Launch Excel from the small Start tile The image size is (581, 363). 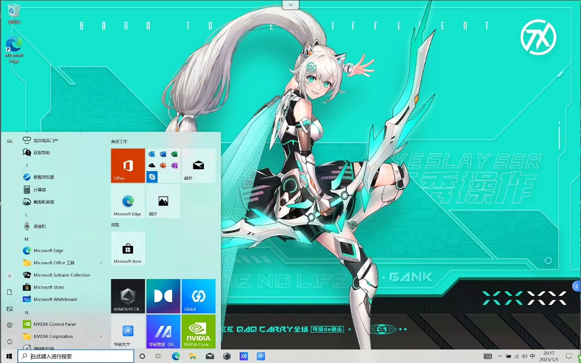(174, 154)
